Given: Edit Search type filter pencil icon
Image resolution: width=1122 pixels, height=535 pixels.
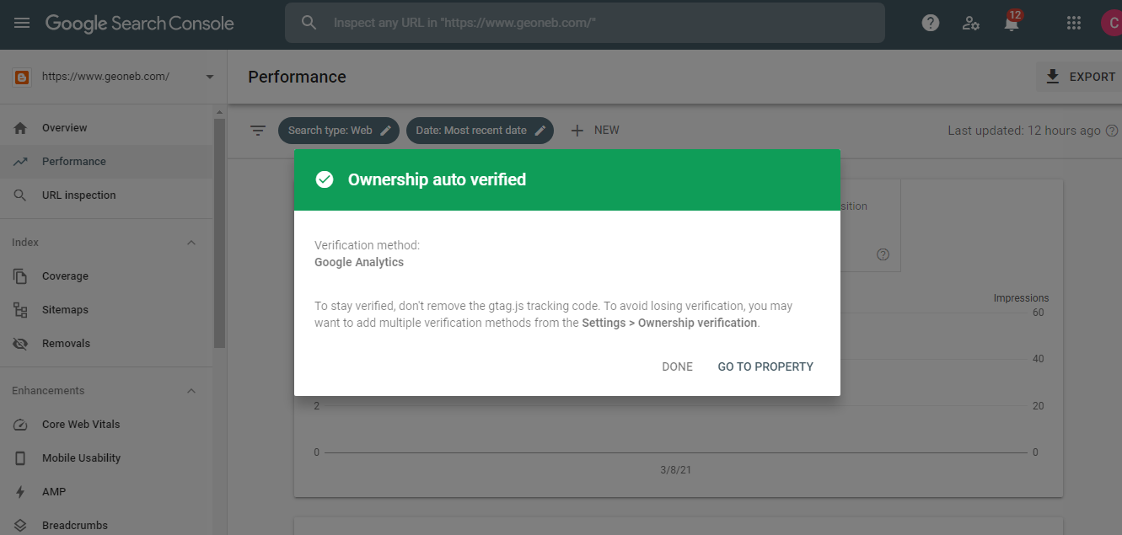Looking at the screenshot, I should 385,131.
